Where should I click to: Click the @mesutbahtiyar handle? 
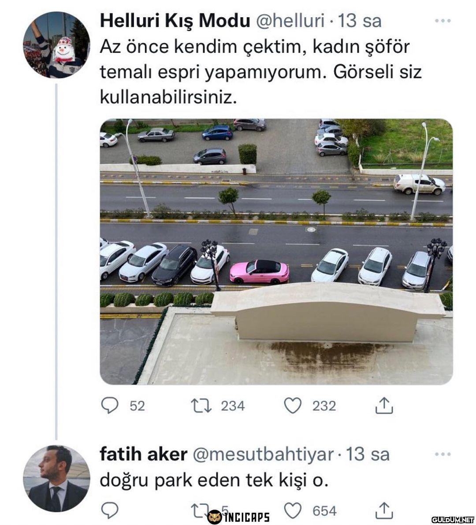coord(264,454)
